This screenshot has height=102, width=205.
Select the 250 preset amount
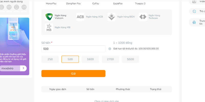50,59
